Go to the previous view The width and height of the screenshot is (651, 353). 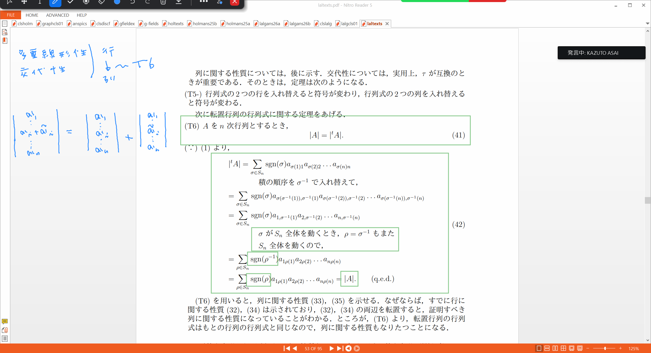[x=349, y=348]
